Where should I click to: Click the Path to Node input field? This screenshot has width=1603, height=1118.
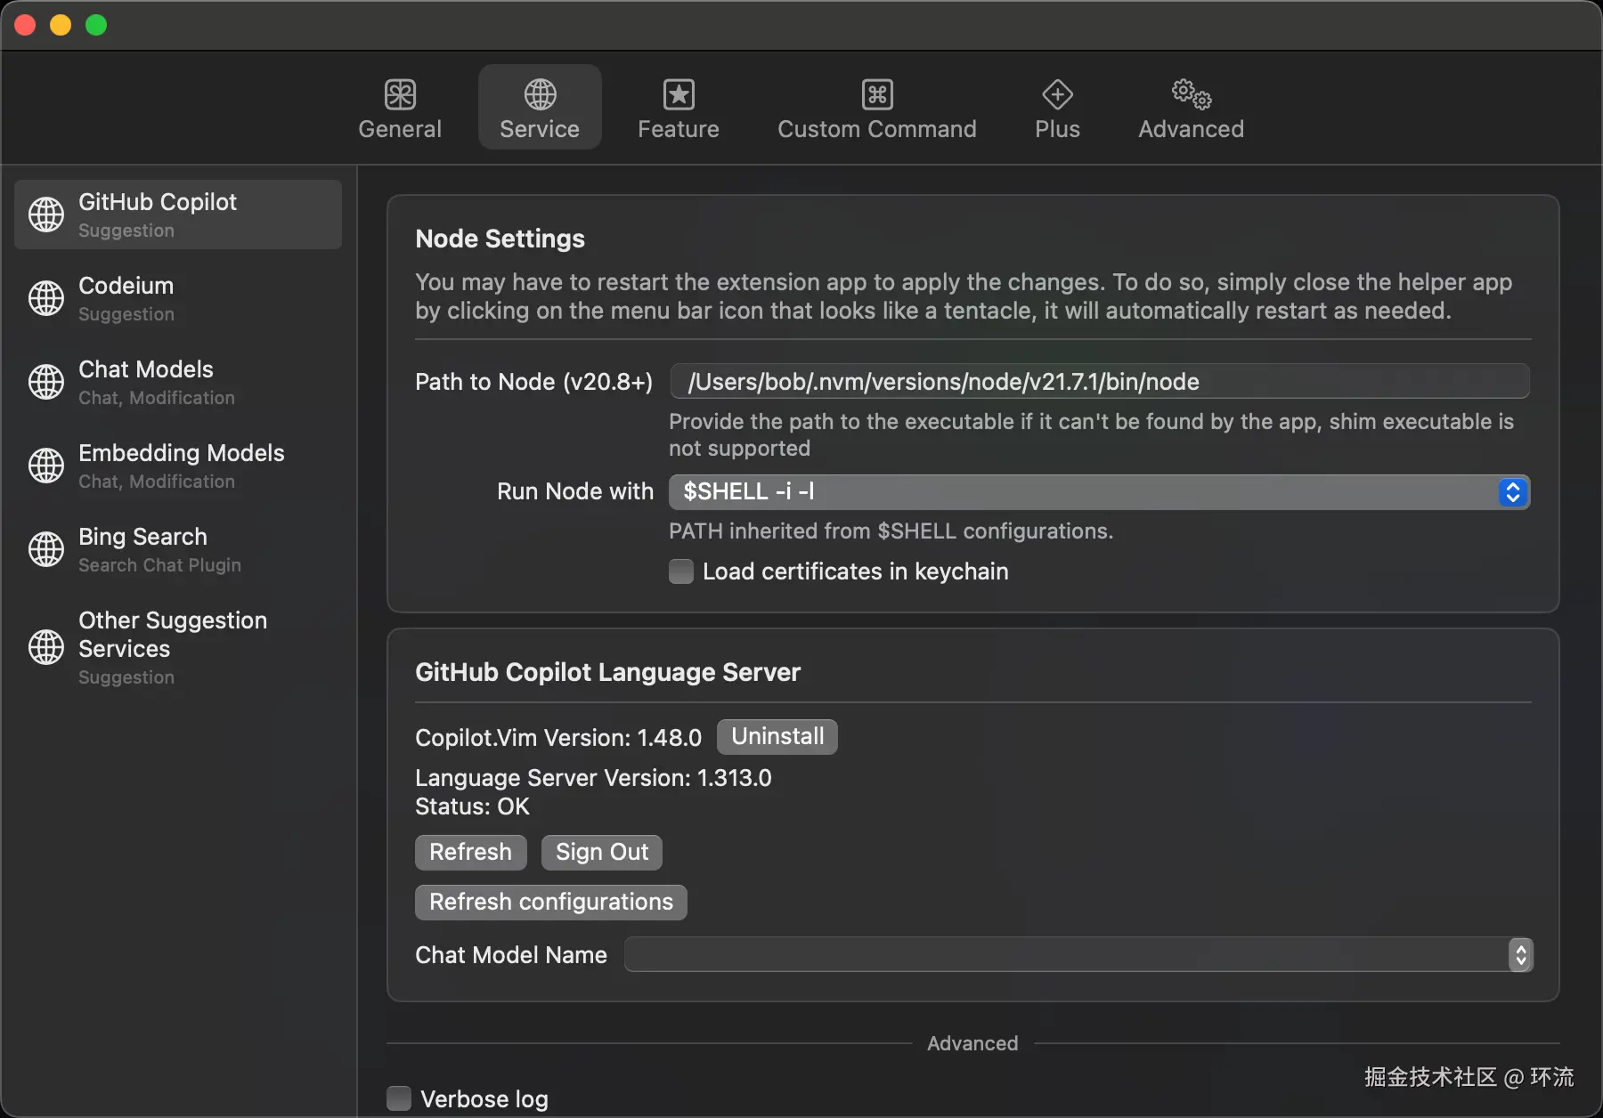1100,382
